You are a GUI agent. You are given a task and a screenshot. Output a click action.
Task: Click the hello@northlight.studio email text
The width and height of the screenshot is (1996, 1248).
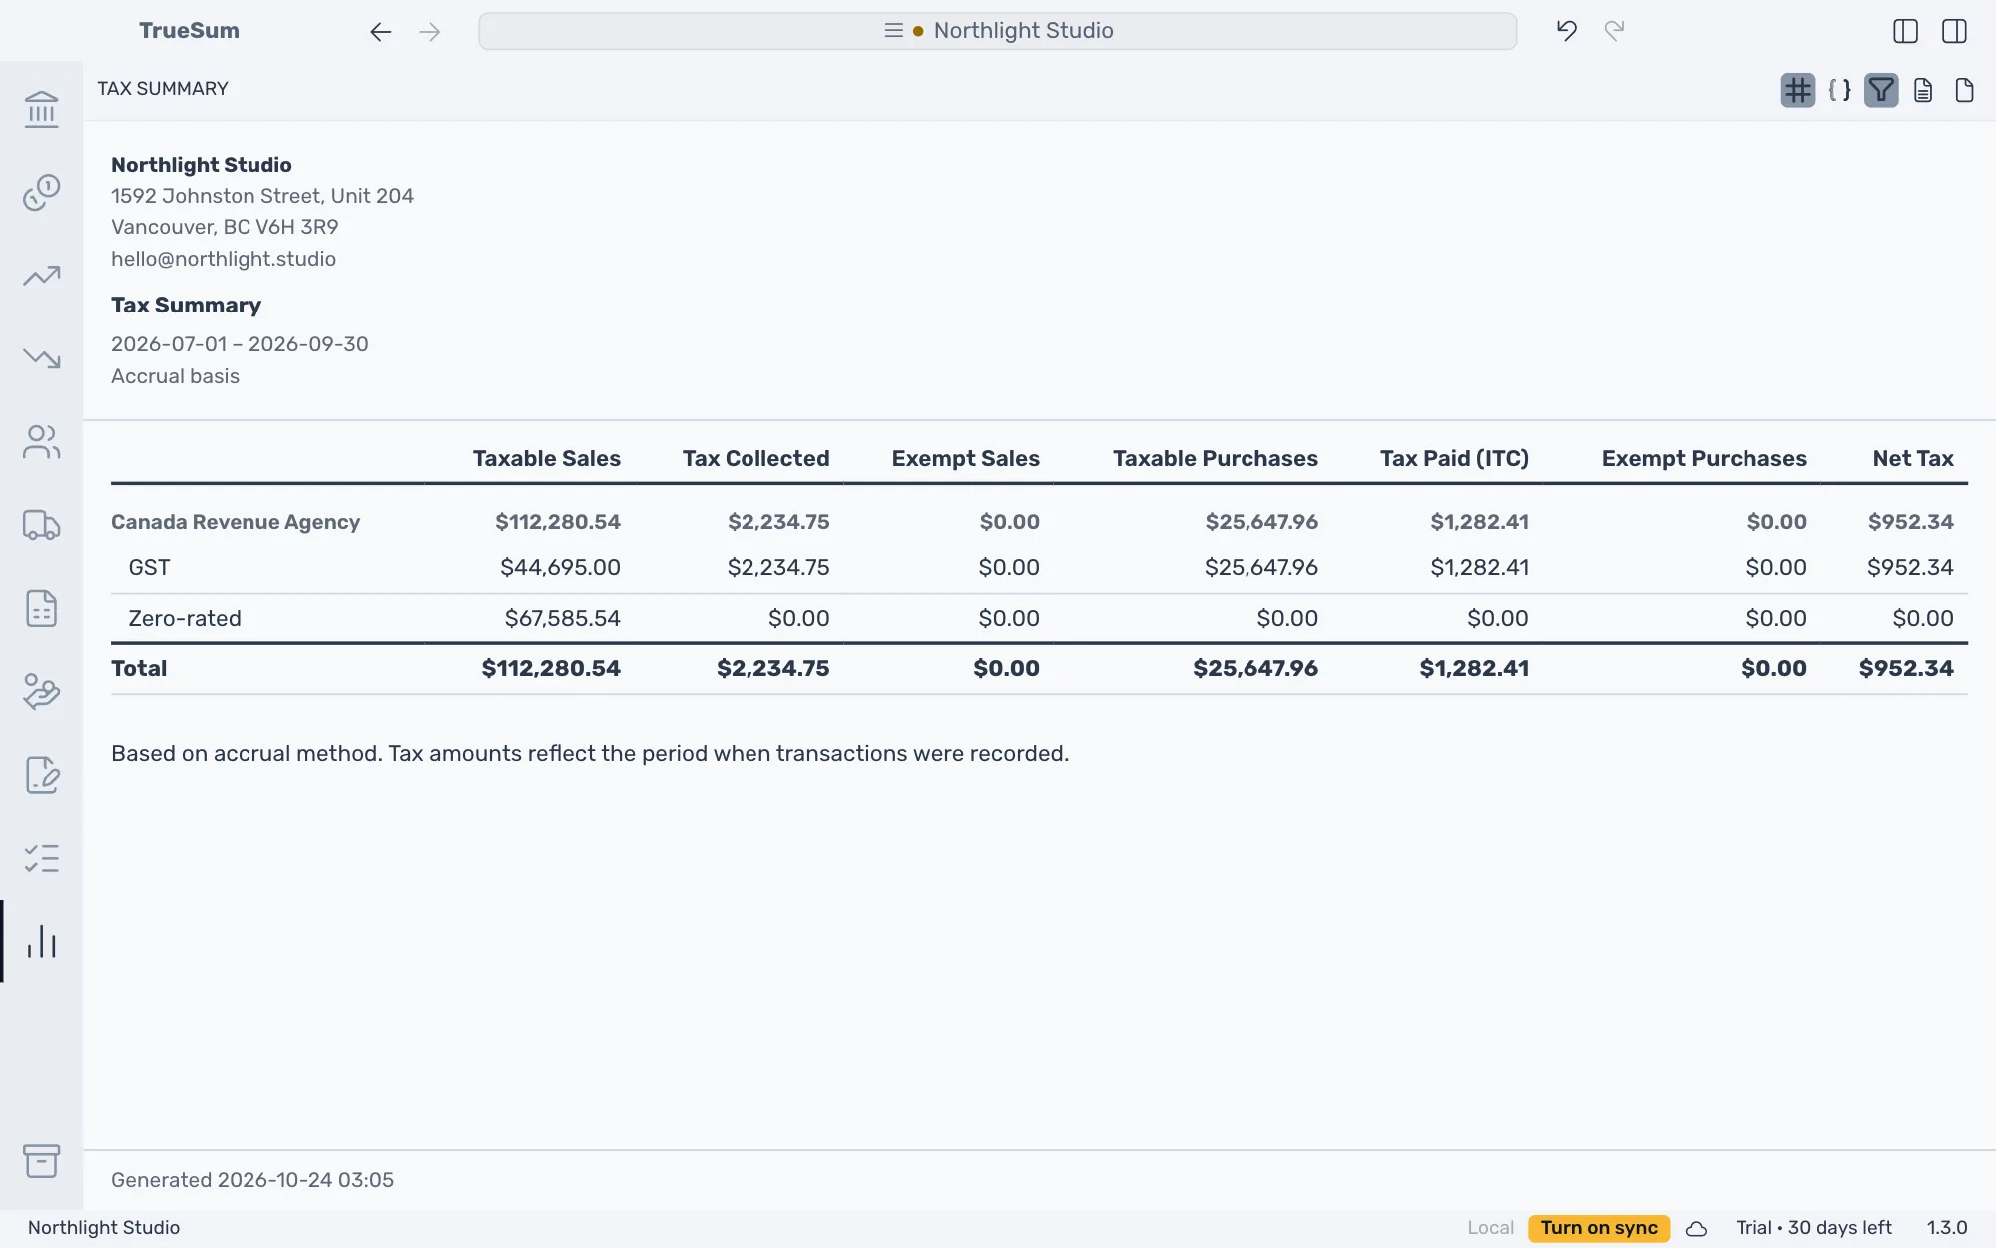(224, 259)
